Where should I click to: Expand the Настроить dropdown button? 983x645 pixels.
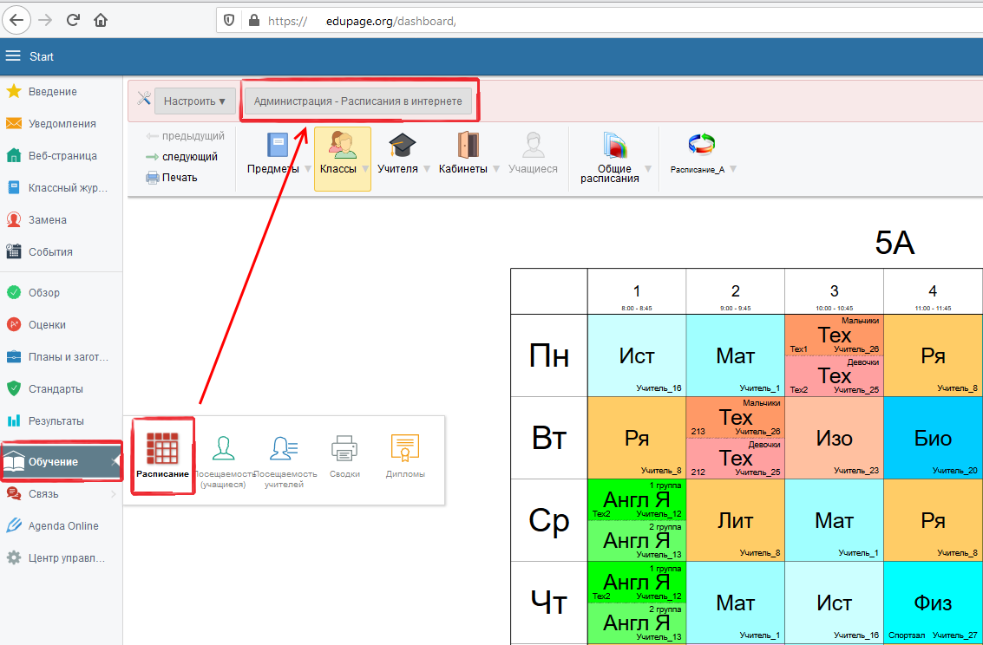(x=194, y=101)
